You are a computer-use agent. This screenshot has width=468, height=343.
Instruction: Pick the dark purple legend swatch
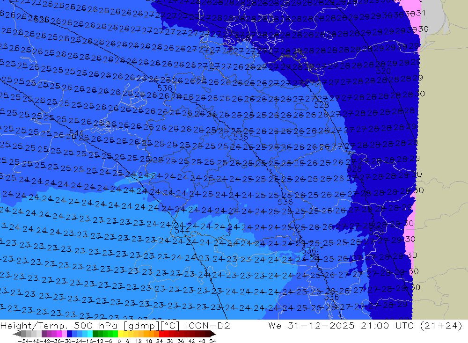(44, 334)
